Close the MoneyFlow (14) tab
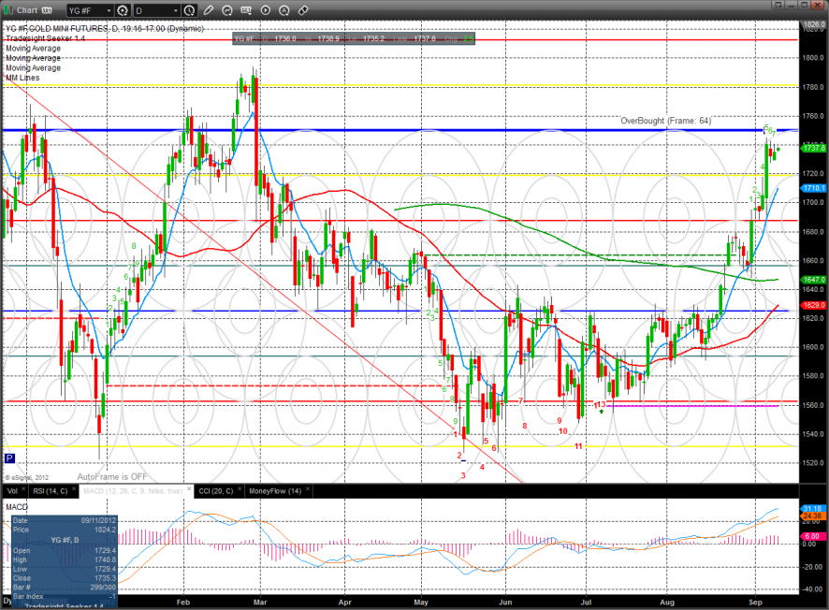This screenshot has height=610, width=829. [x=308, y=490]
